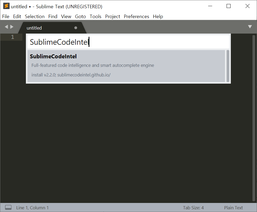Click the install v2.2.0 version line
Viewport: 257px width, 212px height.
point(71,75)
